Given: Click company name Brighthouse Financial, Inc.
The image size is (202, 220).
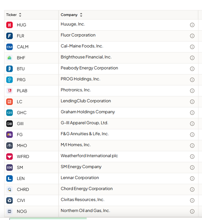Looking at the screenshot, I should [x=86, y=57].
